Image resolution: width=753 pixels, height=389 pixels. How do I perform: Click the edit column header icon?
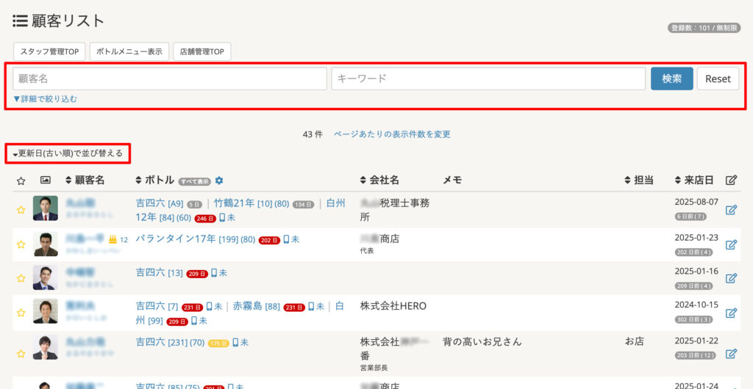(x=730, y=181)
